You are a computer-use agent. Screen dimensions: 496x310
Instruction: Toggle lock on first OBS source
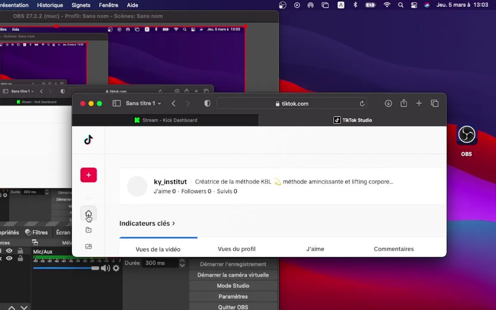coord(20,251)
